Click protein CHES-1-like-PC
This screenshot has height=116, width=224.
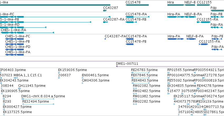click(x=14, y=39)
